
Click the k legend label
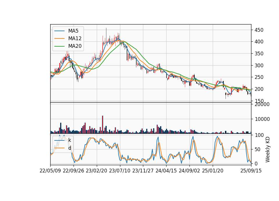coord(69,140)
